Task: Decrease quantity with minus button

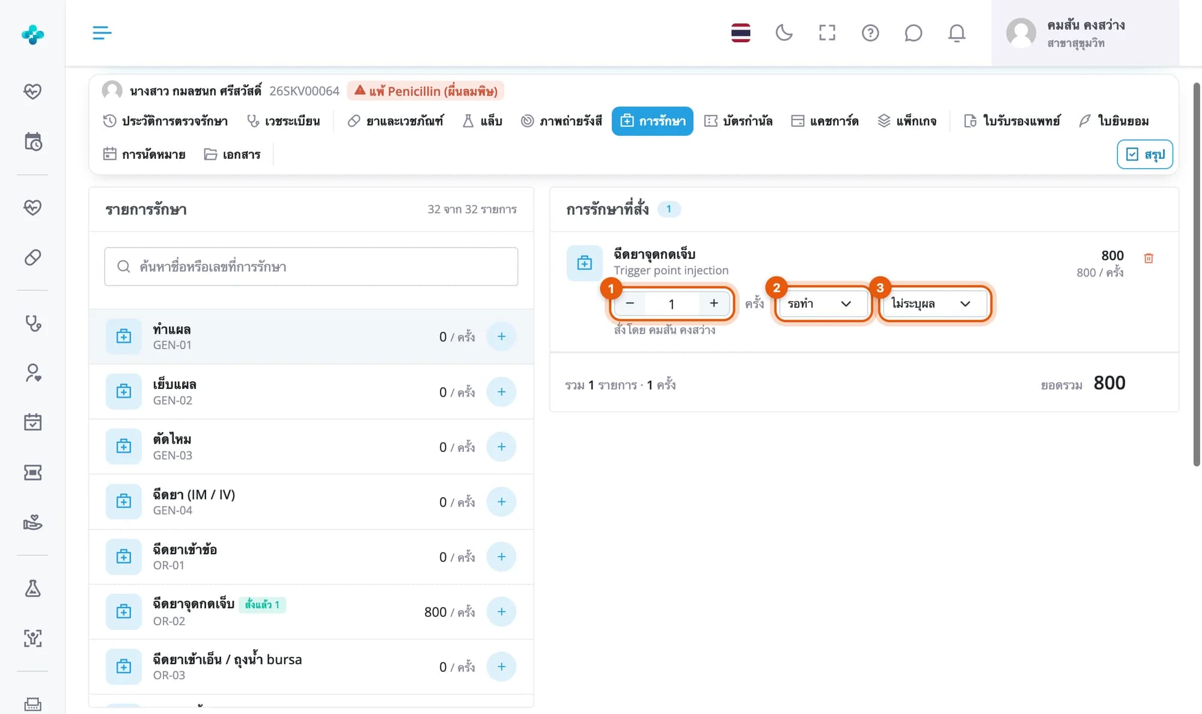Action: point(630,304)
